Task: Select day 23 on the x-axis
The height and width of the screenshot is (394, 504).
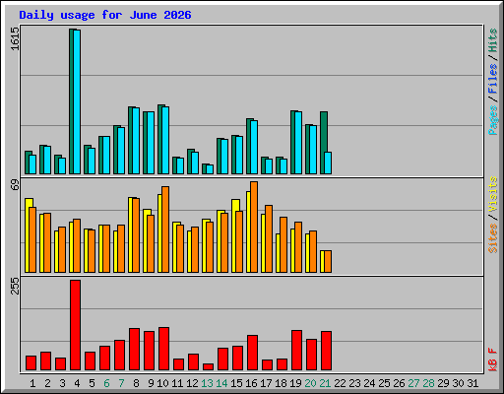Action: [354, 383]
